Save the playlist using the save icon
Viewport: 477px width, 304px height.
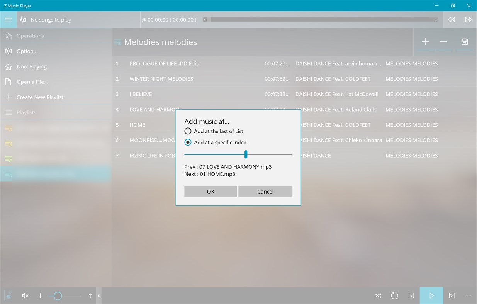tap(465, 42)
